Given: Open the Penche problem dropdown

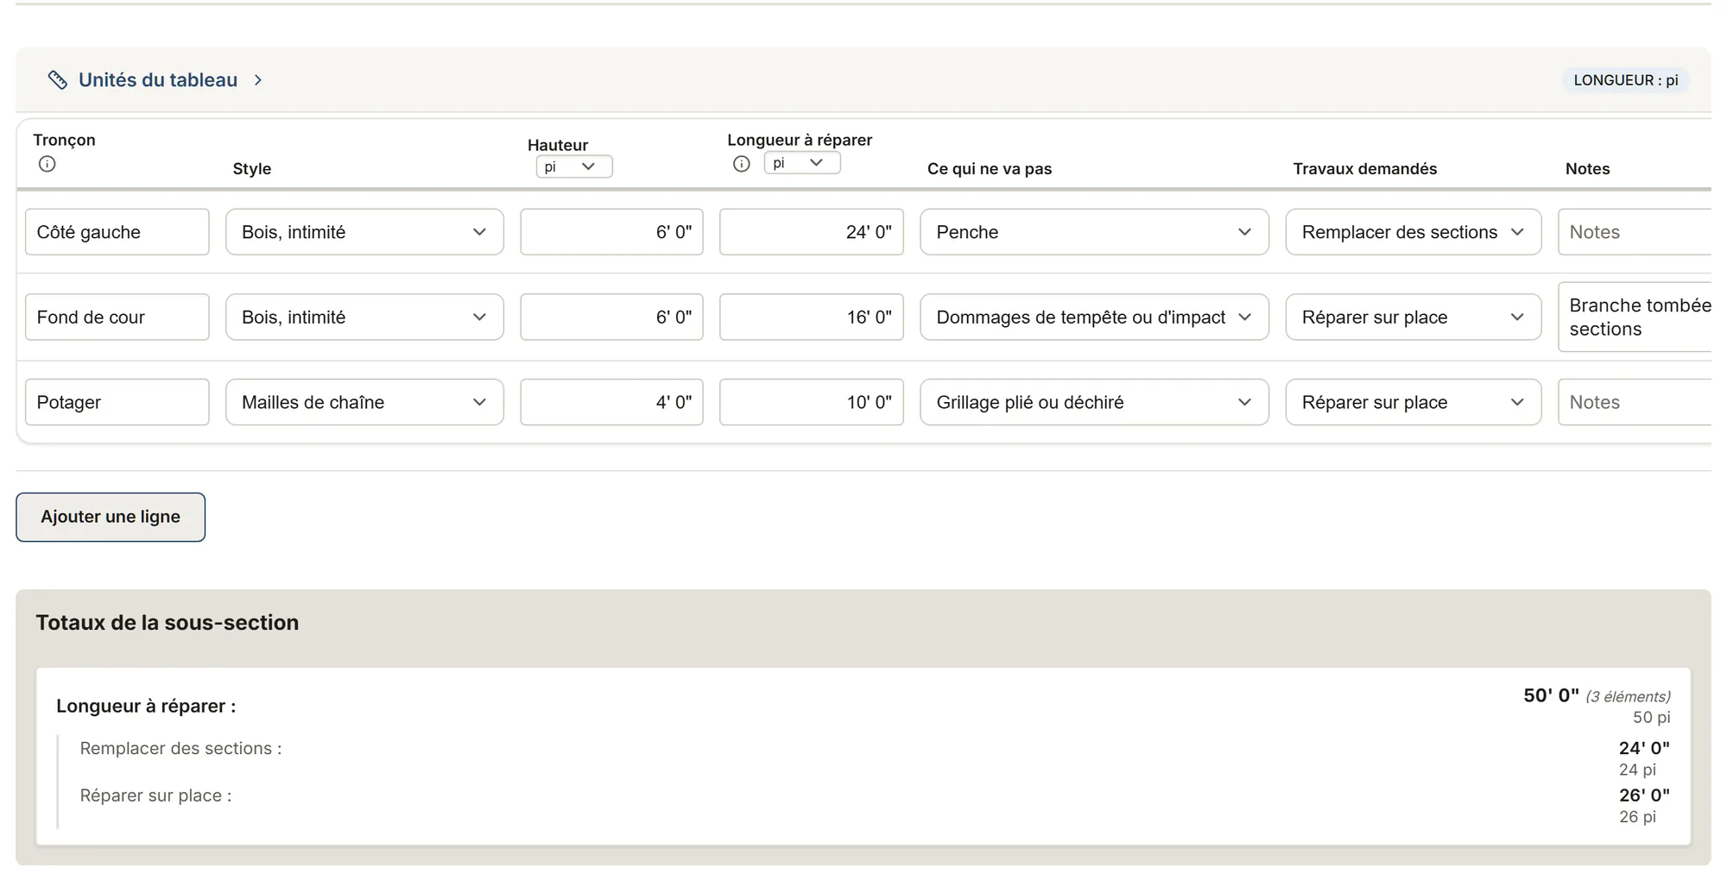Looking at the screenshot, I should click(1094, 232).
